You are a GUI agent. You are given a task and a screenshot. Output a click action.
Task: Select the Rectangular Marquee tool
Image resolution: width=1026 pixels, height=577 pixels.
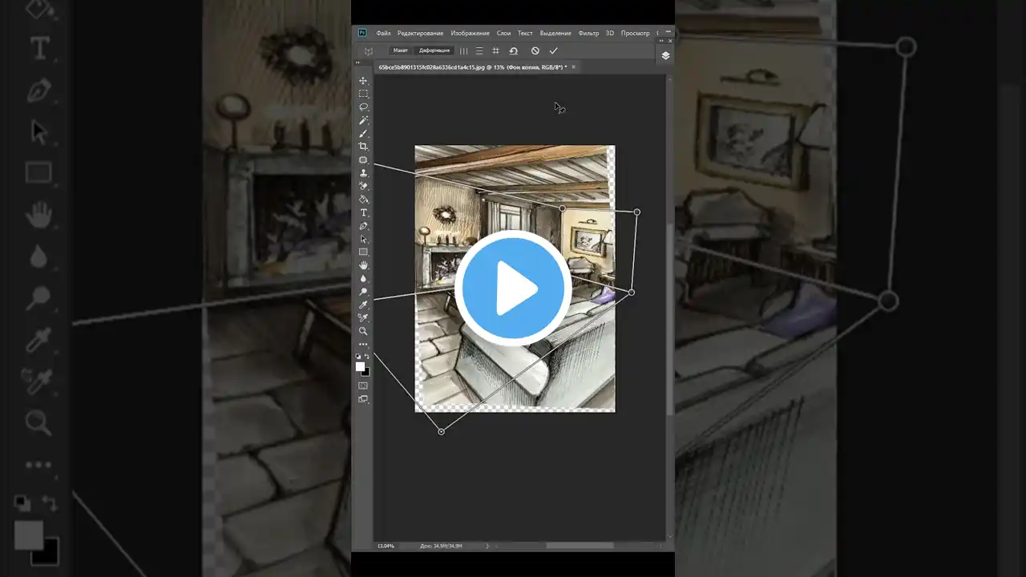[x=363, y=94]
